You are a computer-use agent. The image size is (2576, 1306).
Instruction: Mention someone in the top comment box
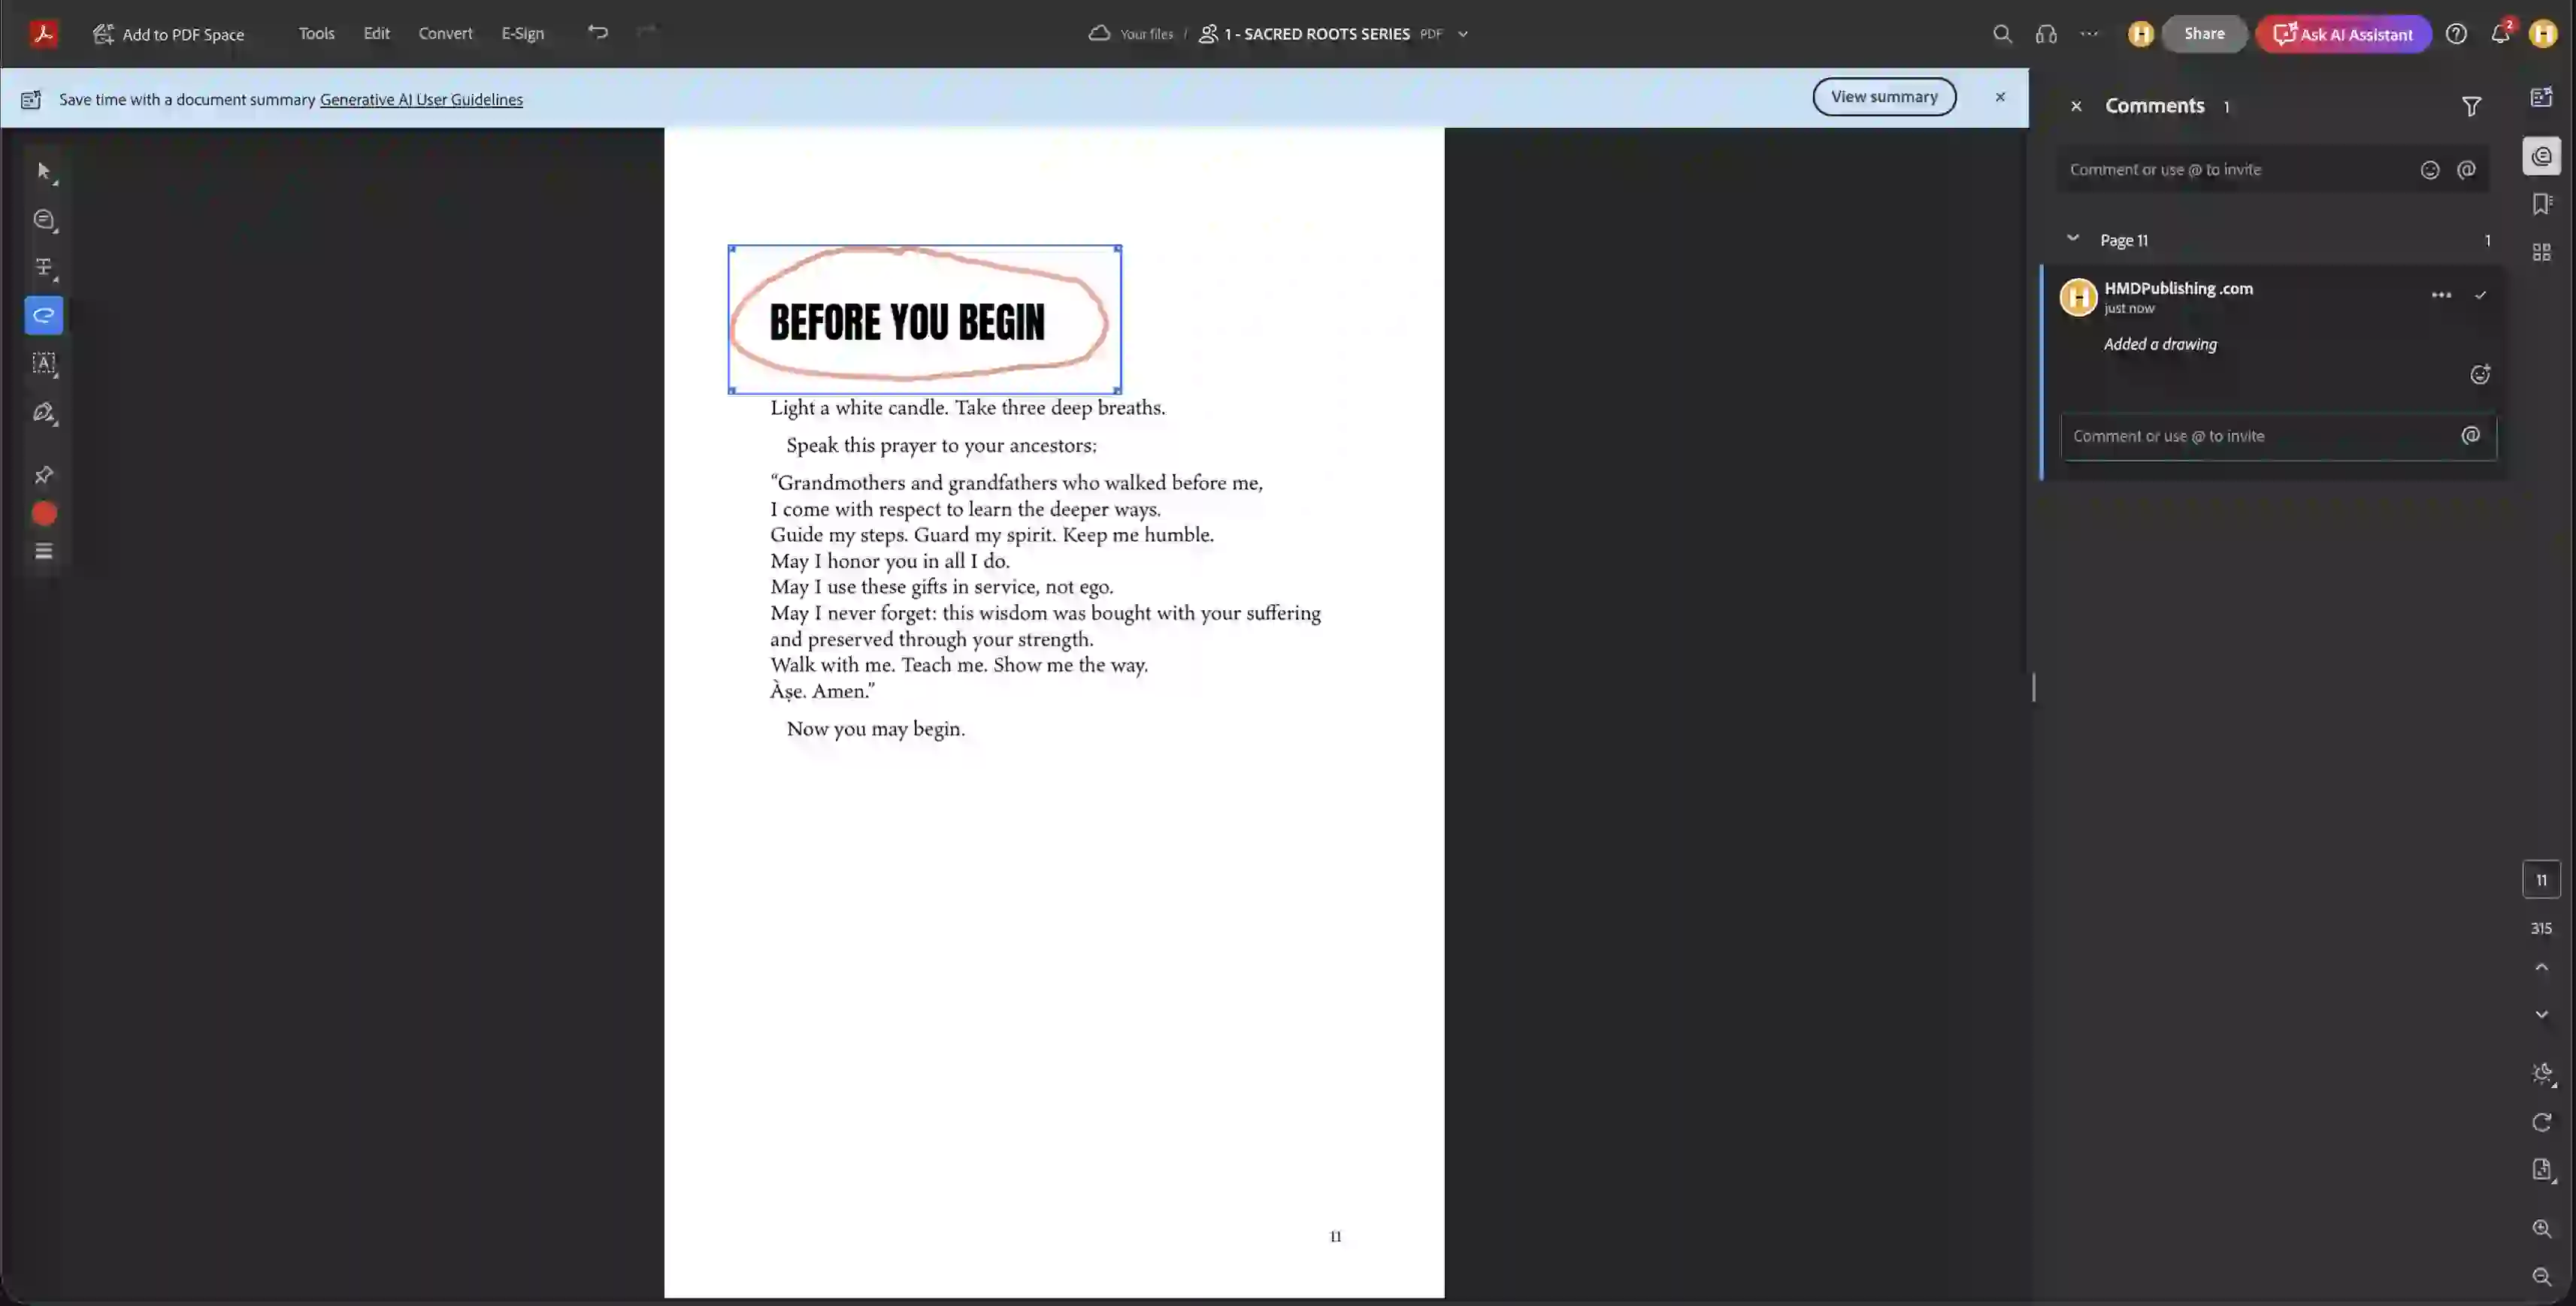pos(2466,170)
